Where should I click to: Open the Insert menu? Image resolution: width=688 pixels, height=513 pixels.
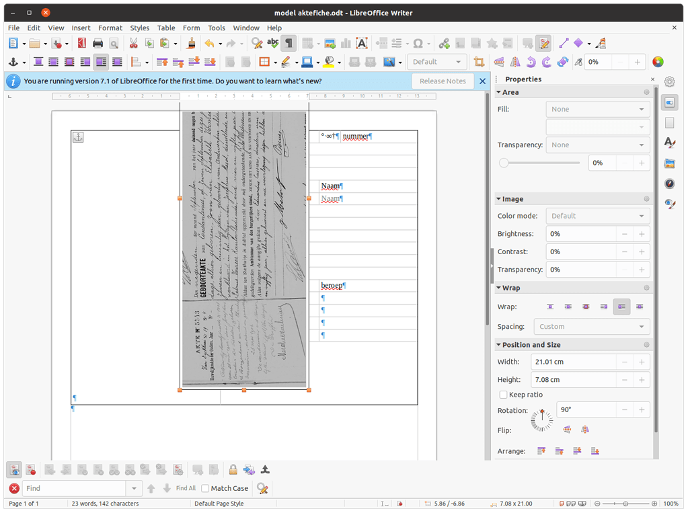coord(81,28)
